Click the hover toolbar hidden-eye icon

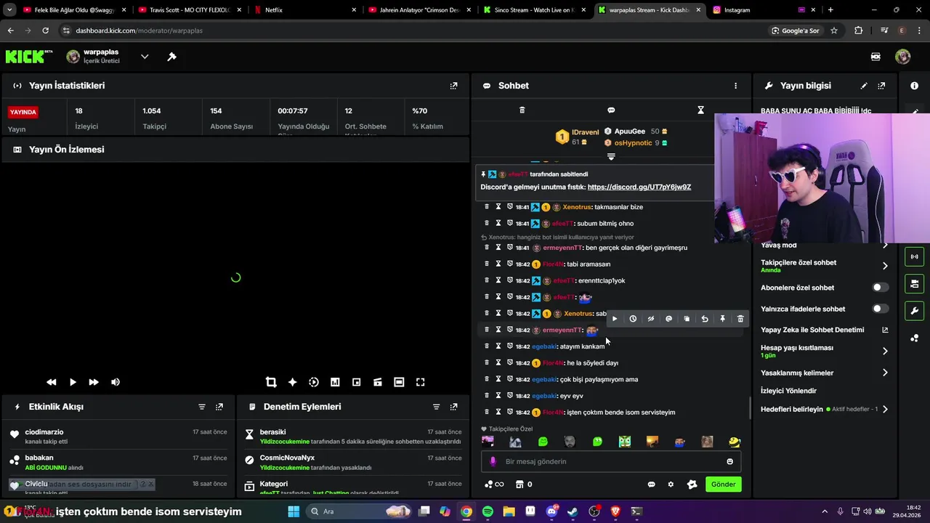pyautogui.click(x=651, y=319)
